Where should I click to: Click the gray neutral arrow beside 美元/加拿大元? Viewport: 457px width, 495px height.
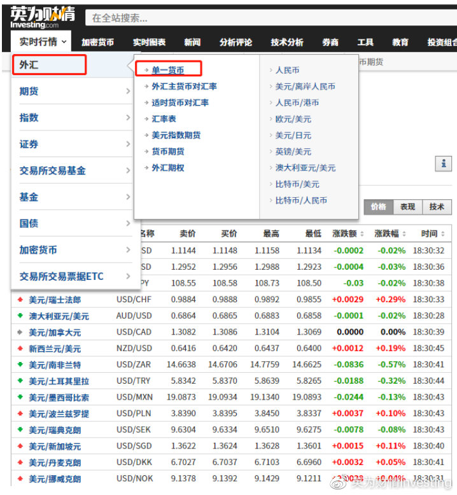(20, 332)
